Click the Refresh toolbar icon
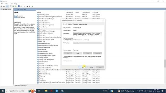 click(x=13, y=6)
